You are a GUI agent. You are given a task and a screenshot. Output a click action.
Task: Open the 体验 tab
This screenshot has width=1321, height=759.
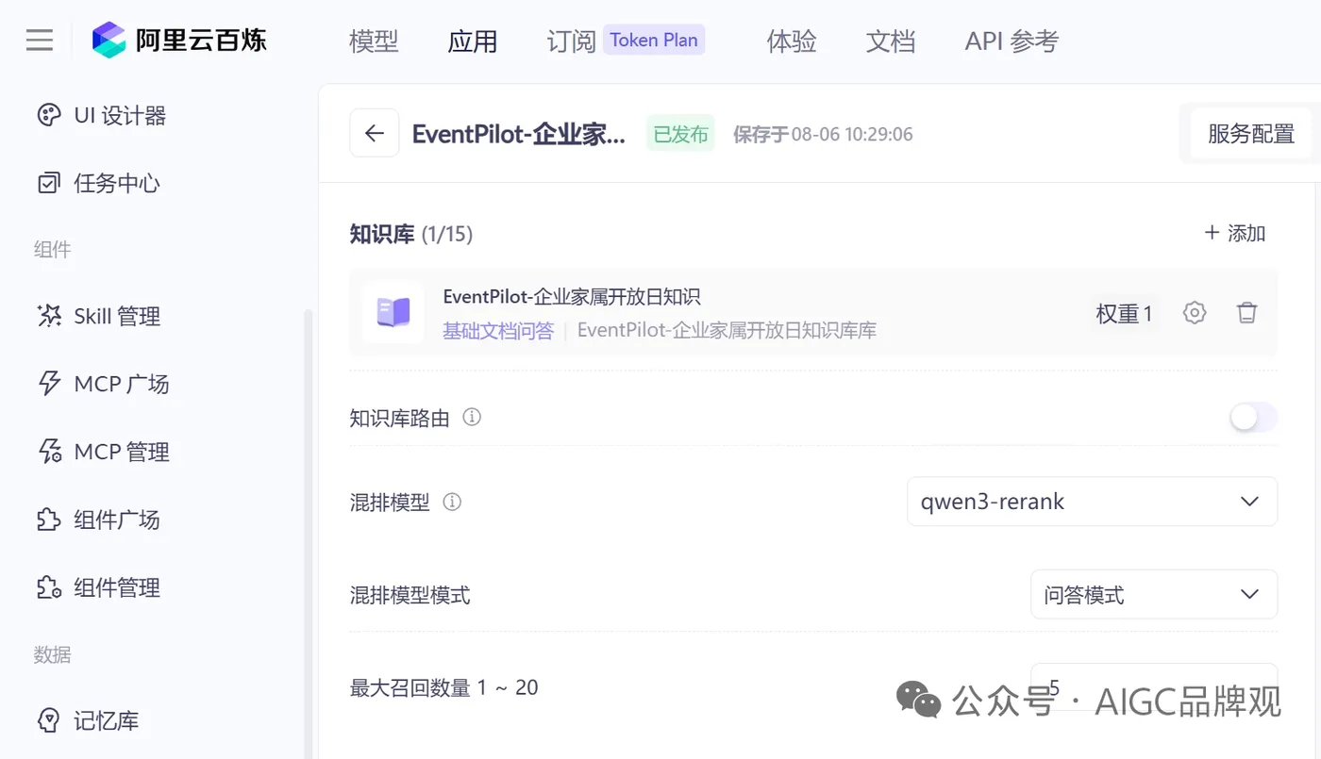pos(792,41)
